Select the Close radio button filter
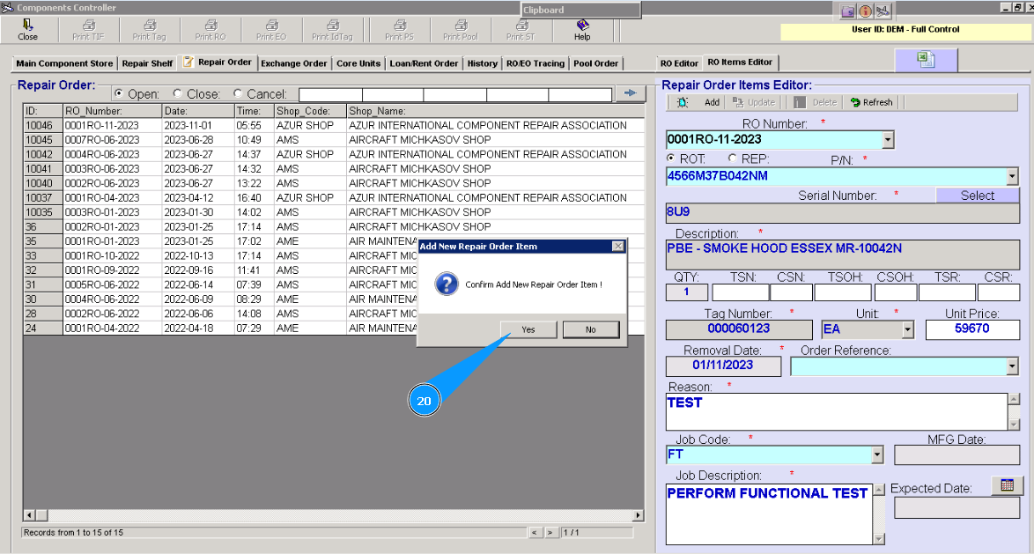The image size is (1034, 554). coord(178,93)
